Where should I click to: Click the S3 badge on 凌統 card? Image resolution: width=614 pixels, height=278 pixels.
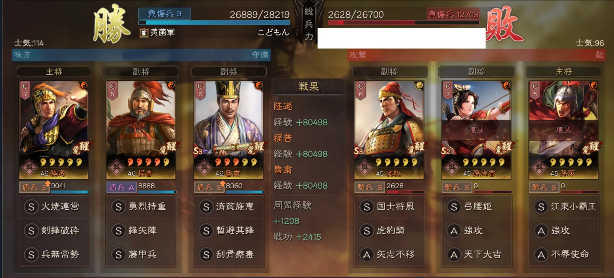(359, 151)
